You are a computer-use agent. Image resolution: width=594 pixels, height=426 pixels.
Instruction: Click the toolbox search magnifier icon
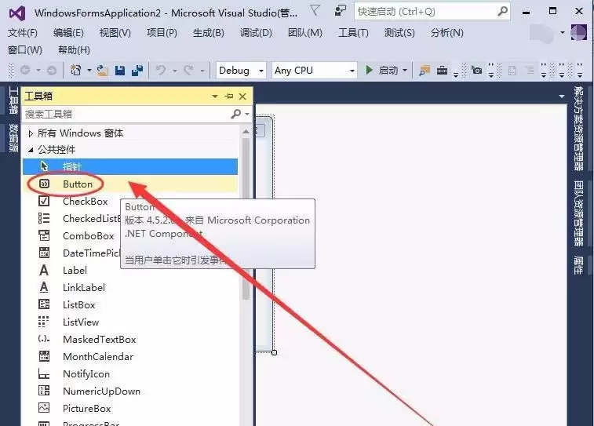coord(235,114)
